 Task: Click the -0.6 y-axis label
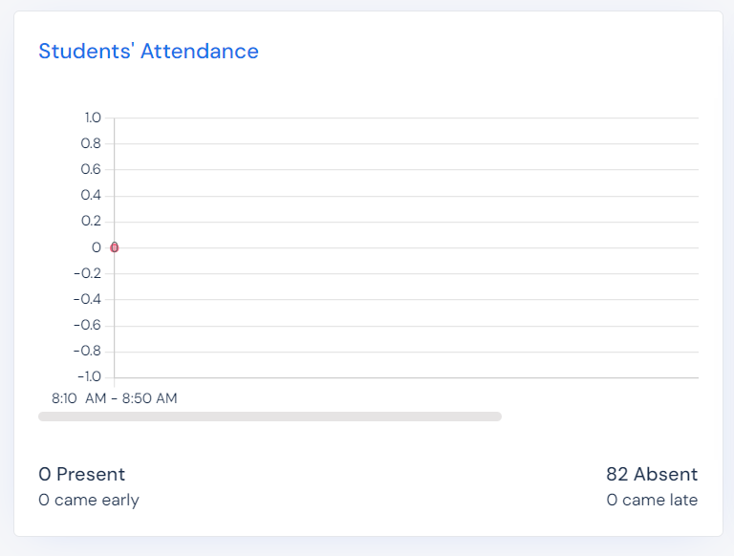pyautogui.click(x=88, y=325)
